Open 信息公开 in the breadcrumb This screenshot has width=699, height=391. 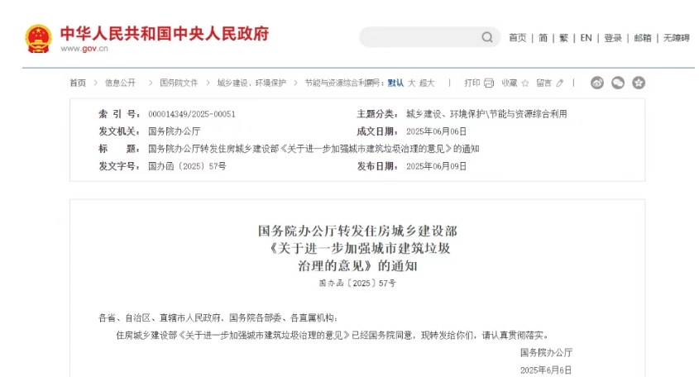click(120, 83)
